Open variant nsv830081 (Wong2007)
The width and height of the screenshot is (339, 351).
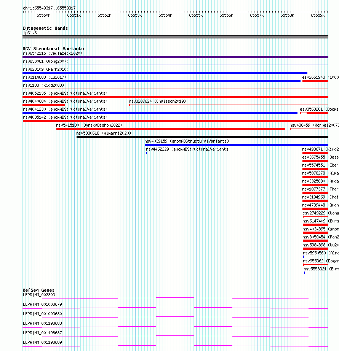[46, 61]
